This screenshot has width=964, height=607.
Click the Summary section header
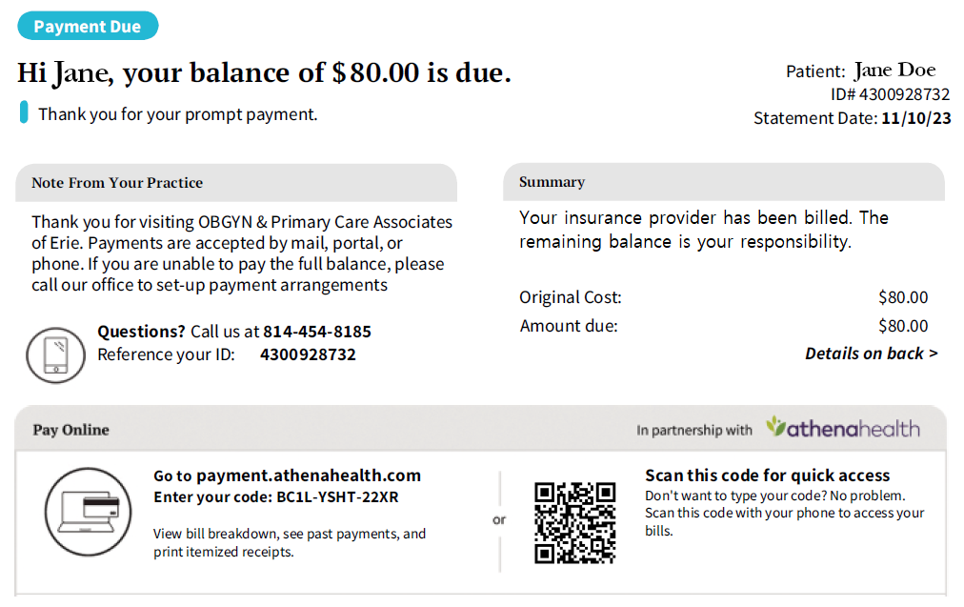click(x=724, y=182)
